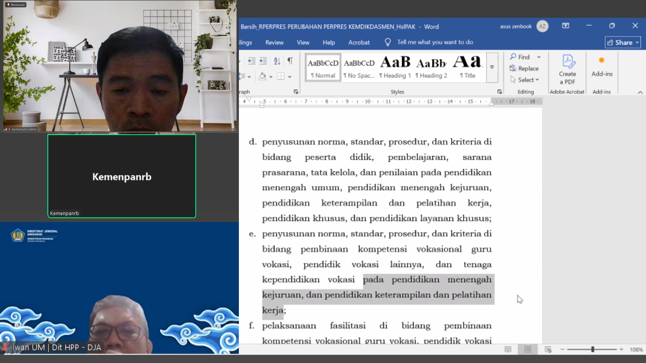Click asus zenbook account name
Image resolution: width=646 pixels, height=363 pixels.
516,26
